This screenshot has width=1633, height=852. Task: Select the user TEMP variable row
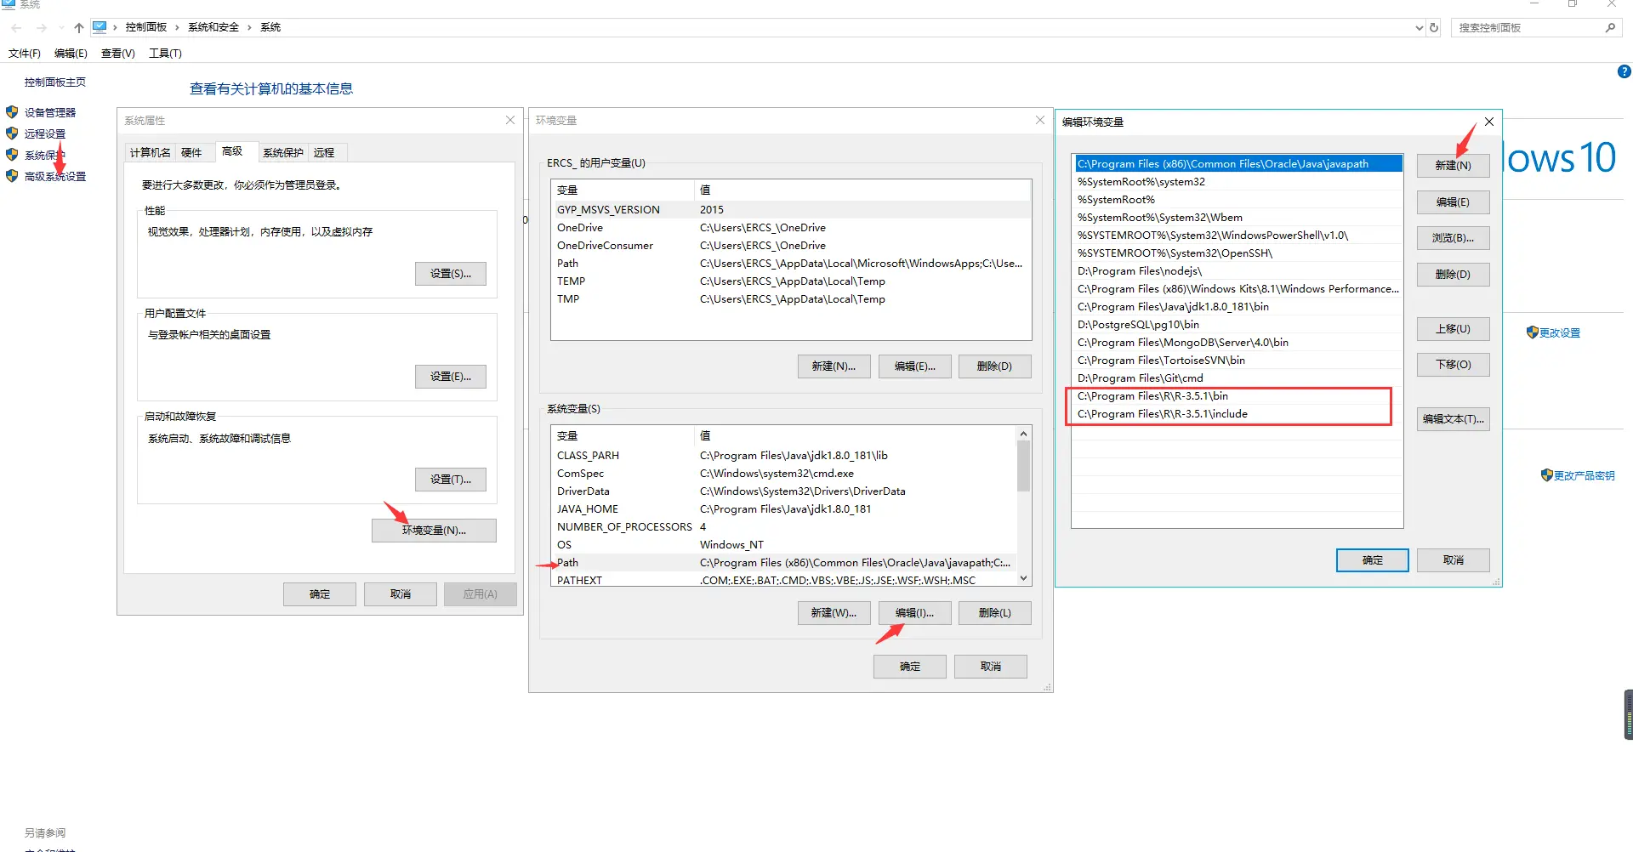click(791, 281)
